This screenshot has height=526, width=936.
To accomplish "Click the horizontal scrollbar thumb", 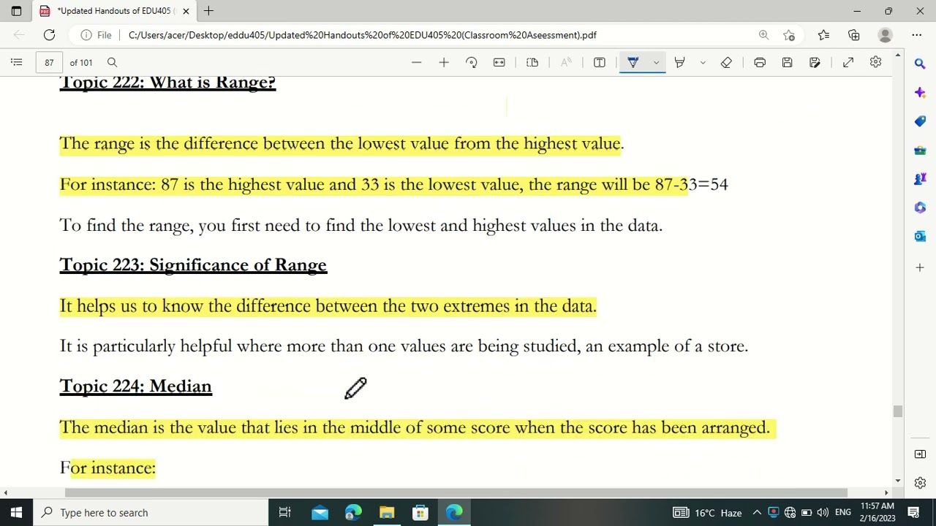I will [x=456, y=492].
